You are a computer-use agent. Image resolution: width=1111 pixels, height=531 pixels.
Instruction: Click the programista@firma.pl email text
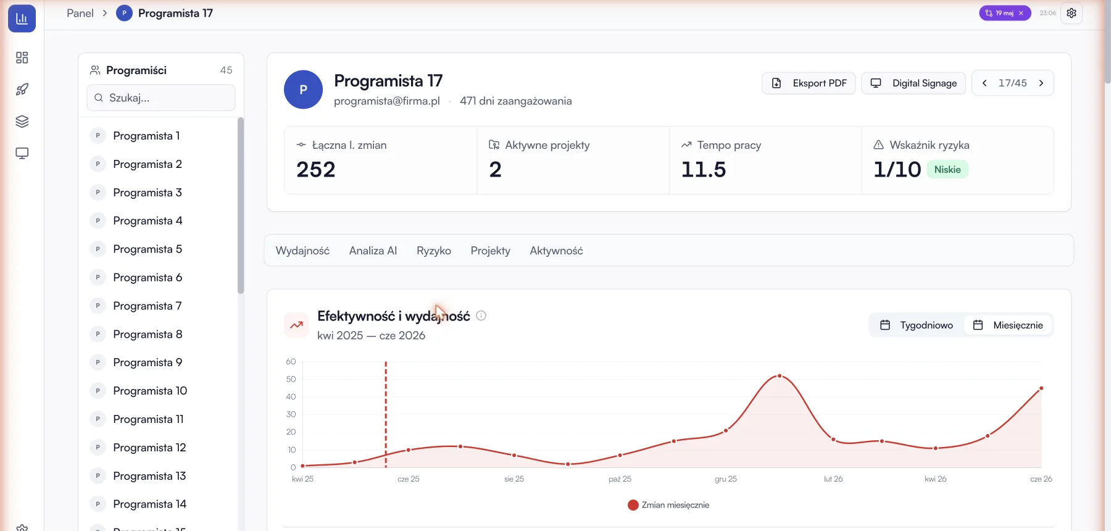pyautogui.click(x=387, y=101)
